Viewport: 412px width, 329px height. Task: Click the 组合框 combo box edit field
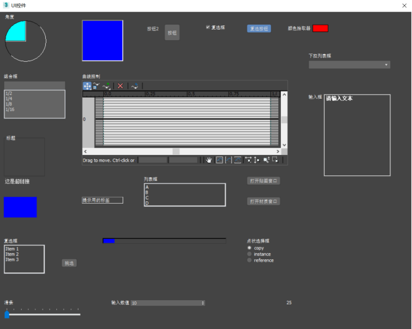click(x=35, y=85)
